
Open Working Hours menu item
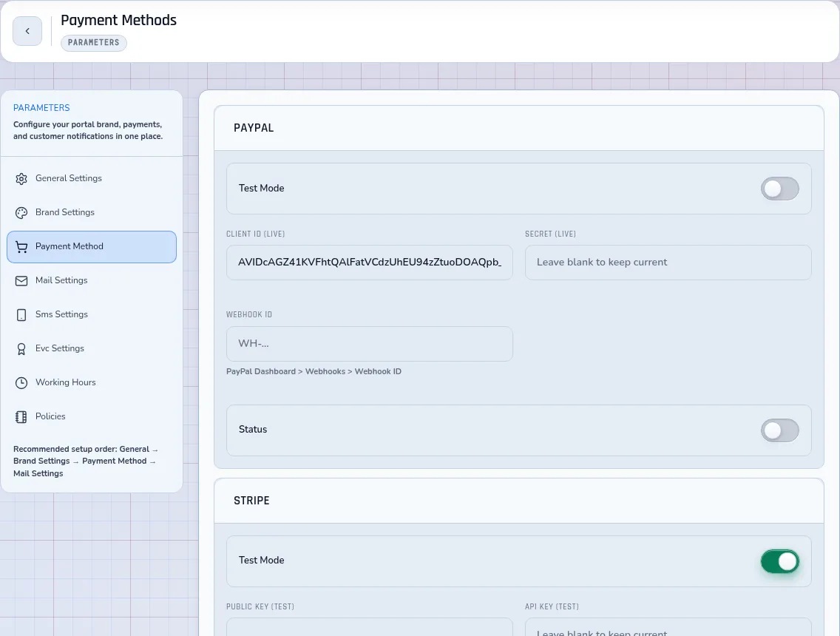point(92,382)
